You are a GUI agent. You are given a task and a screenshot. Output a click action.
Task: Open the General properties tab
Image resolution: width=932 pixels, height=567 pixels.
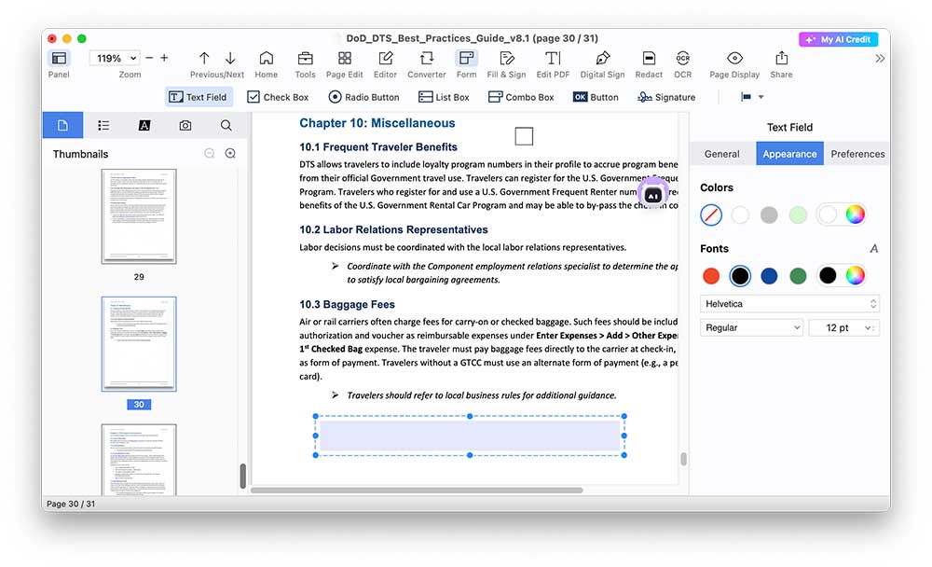coord(721,154)
